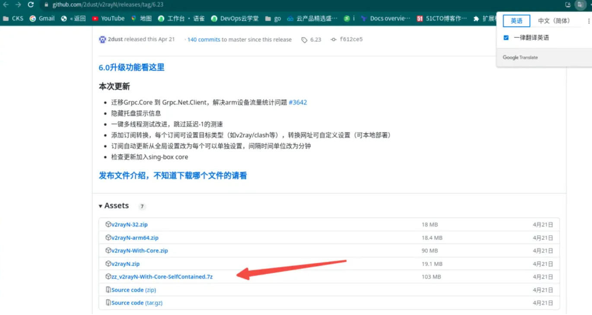Open the 2dust author profile link

point(115,39)
